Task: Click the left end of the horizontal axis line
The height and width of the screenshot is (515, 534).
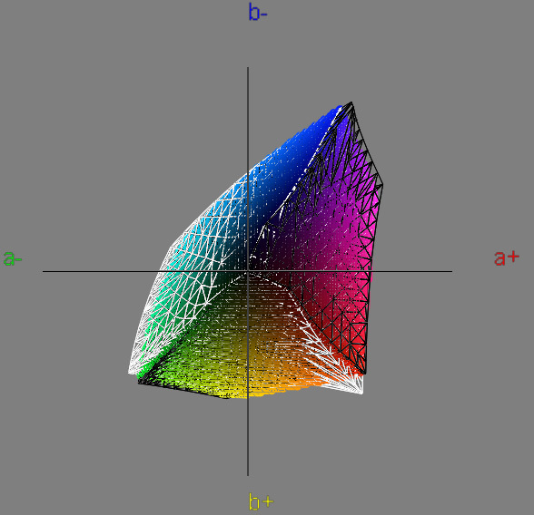Action: 44,271
